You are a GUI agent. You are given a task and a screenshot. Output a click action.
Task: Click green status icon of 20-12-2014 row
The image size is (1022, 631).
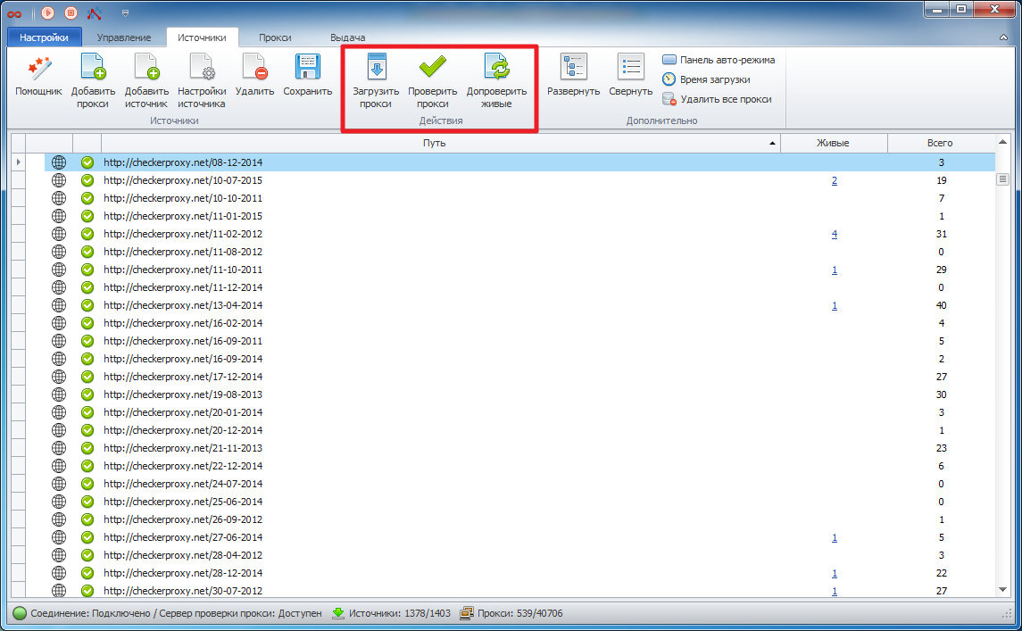tap(87, 430)
